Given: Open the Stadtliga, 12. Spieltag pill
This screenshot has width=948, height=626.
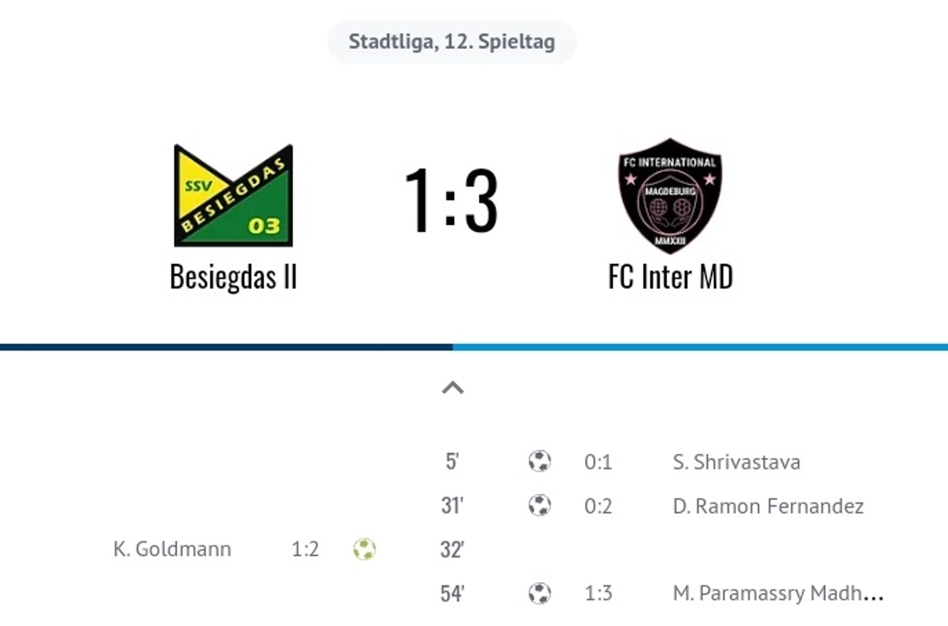Looking at the screenshot, I should tap(452, 41).
